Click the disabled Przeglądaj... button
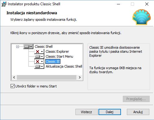154x120 pixels. pyautogui.click(x=136, y=99)
